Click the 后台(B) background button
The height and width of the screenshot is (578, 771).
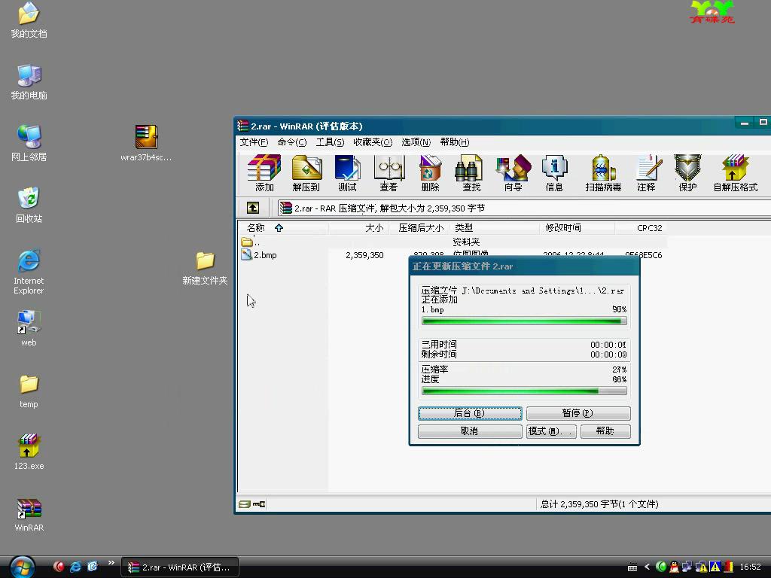pyautogui.click(x=470, y=413)
